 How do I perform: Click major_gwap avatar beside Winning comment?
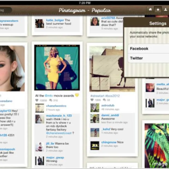(40, 161)
